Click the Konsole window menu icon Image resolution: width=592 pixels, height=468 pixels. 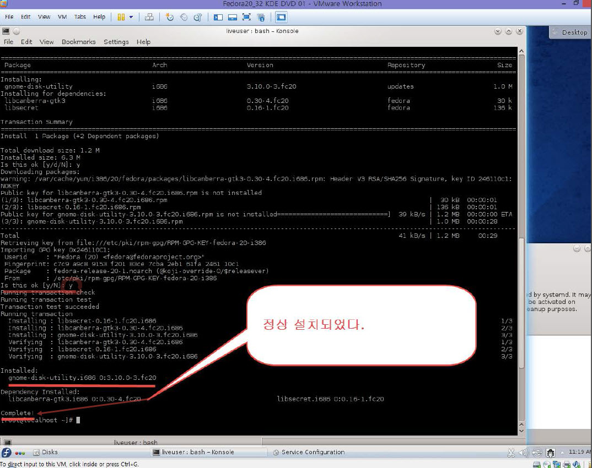[x=6, y=31]
